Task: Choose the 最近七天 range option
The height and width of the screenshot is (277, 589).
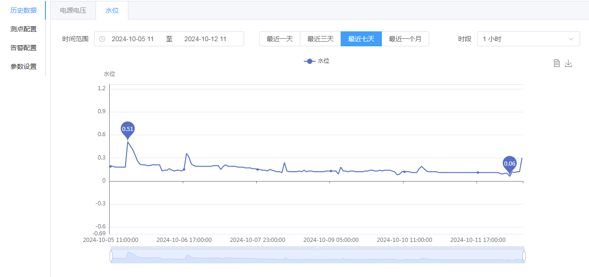Action: click(361, 39)
